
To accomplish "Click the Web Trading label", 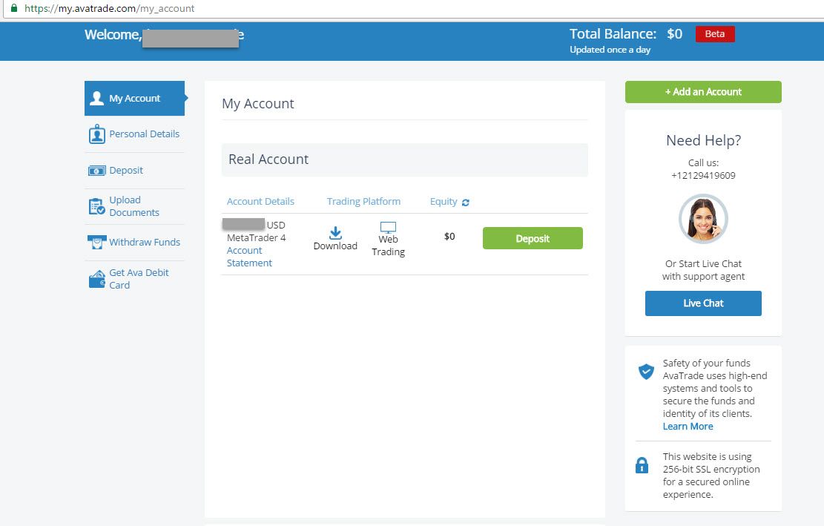I will [x=389, y=246].
